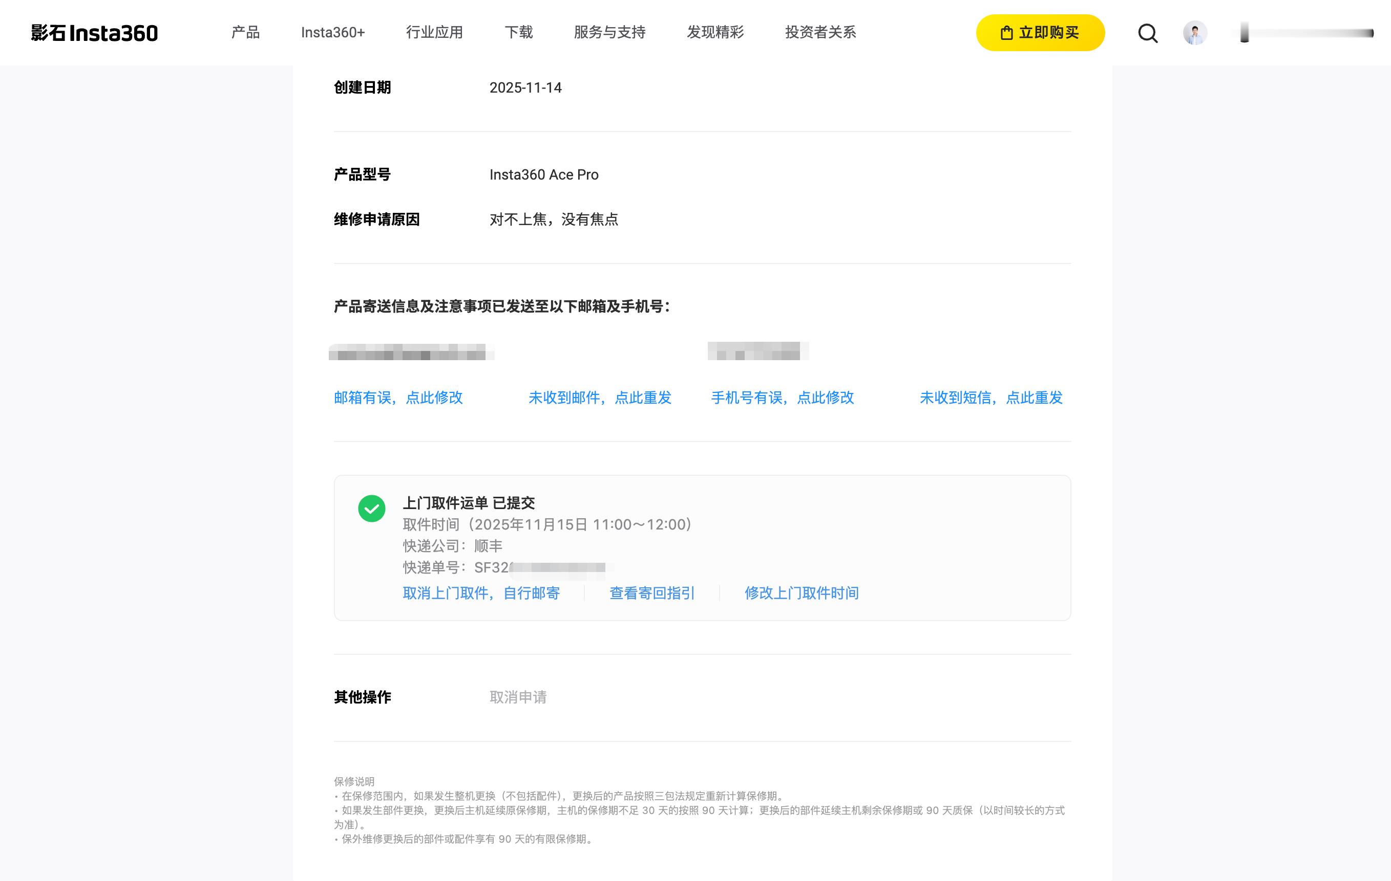Open 查看寄回指引 link

tap(651, 593)
